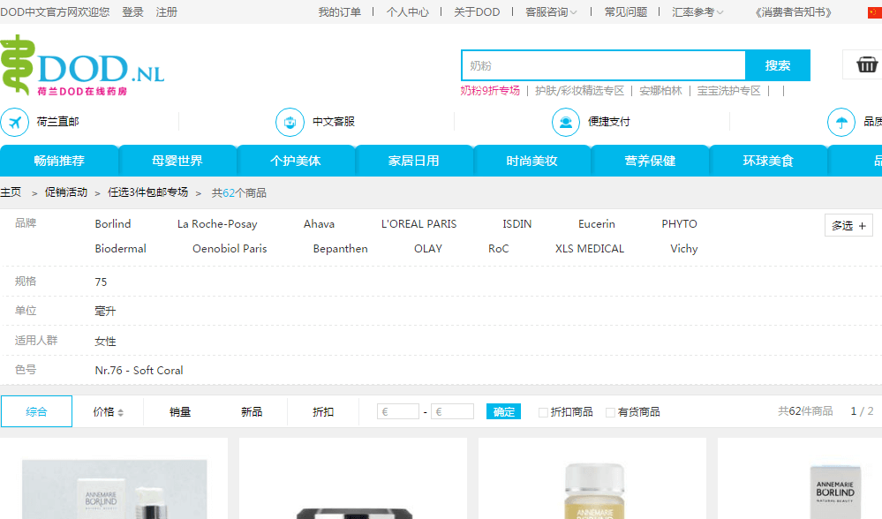Expand brand 多选 + button
This screenshot has width=882, height=519.
(848, 225)
